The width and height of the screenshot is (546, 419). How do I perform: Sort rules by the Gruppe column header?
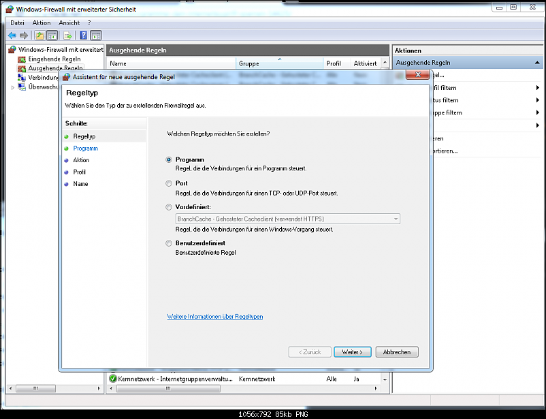click(280, 63)
